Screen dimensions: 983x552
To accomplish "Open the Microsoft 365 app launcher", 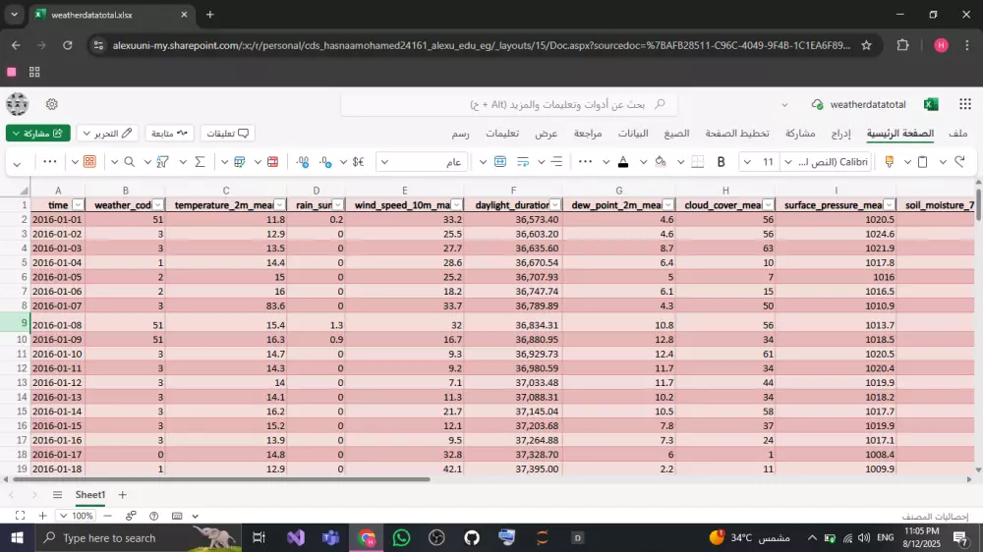I will point(965,104).
